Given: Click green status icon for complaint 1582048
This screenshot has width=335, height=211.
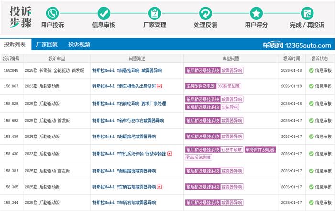Looking at the screenshot, I should (x=311, y=70).
